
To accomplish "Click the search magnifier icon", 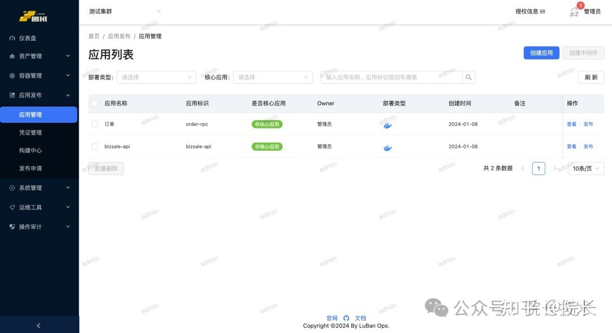I will point(468,76).
